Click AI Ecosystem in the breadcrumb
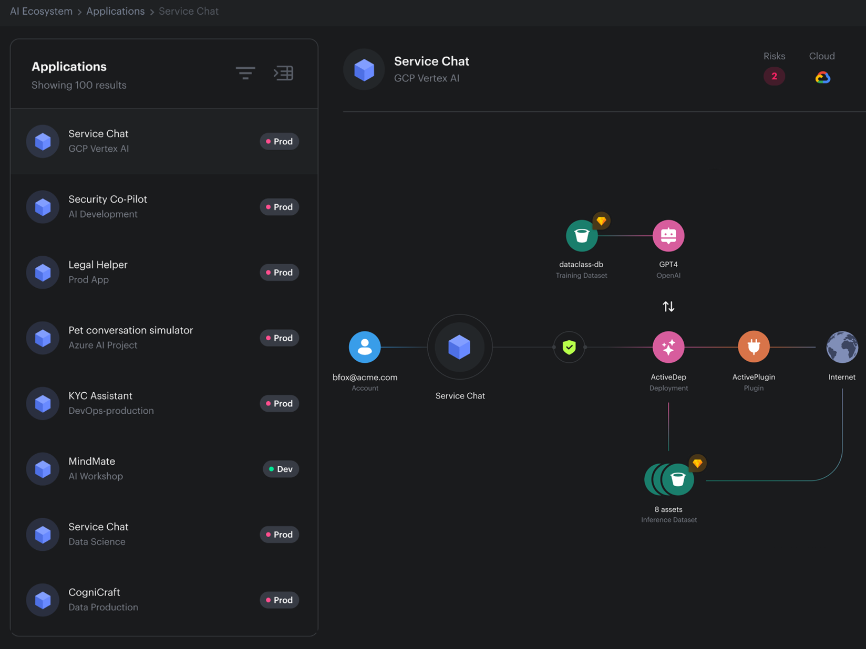 coord(41,11)
